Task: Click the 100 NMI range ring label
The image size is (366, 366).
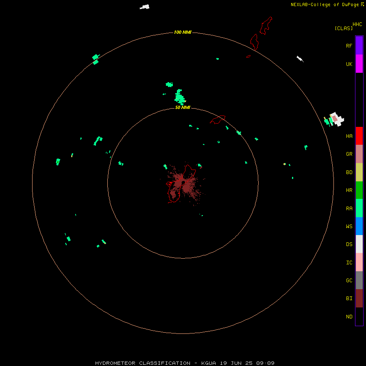Action: coord(183,32)
